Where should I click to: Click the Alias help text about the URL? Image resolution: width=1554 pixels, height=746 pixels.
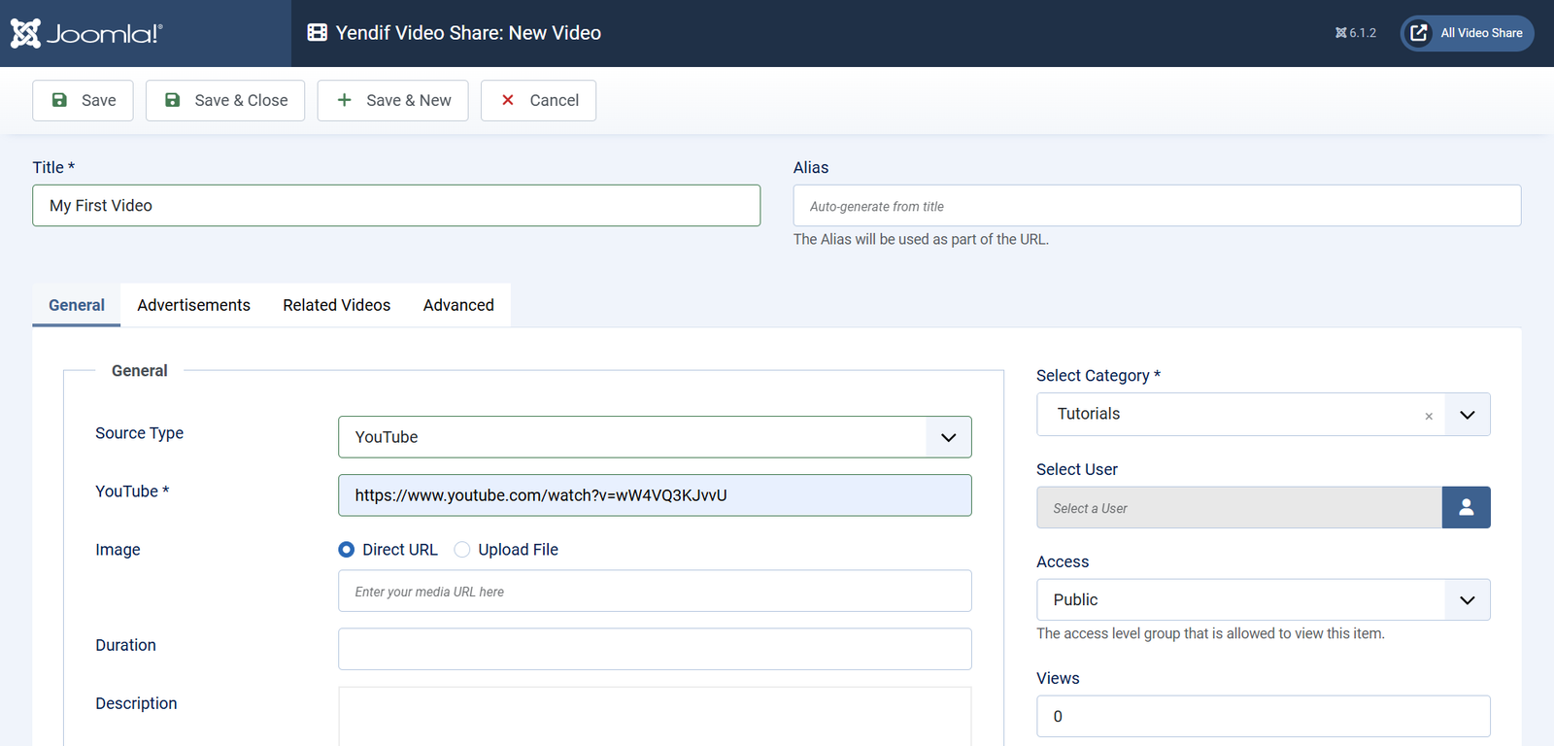tap(921, 239)
